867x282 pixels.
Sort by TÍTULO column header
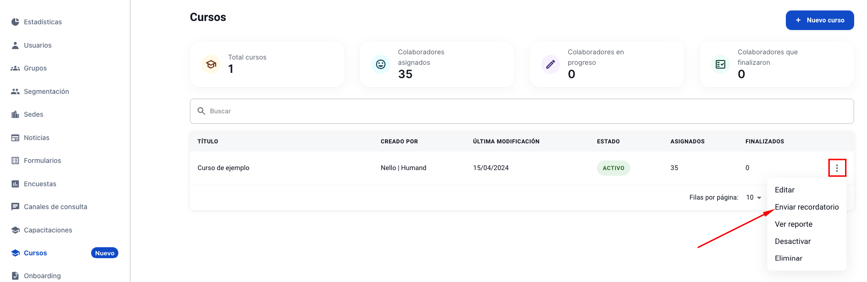pos(208,141)
